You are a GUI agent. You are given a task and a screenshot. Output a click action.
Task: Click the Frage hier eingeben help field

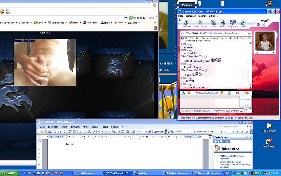[x=233, y=127]
